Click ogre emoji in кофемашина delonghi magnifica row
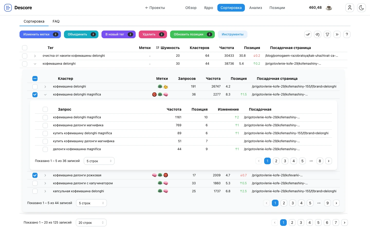This screenshot has height=231, width=370. click(x=154, y=94)
